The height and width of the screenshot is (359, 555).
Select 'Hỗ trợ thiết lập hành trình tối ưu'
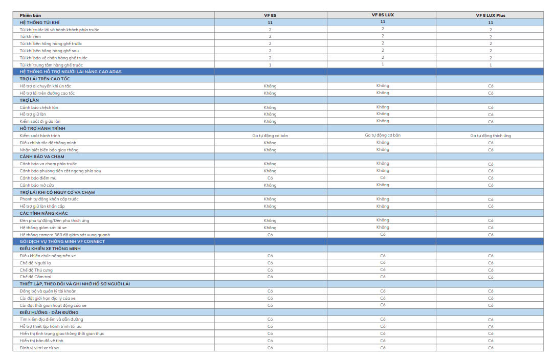(51, 326)
